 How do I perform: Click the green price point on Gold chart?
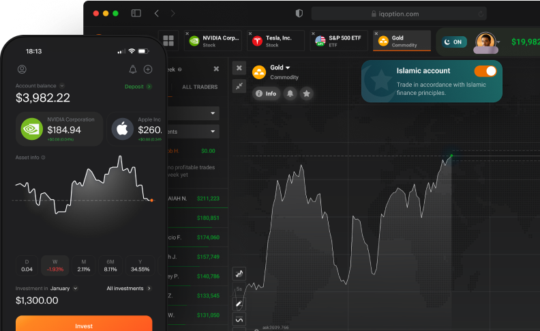(x=451, y=156)
